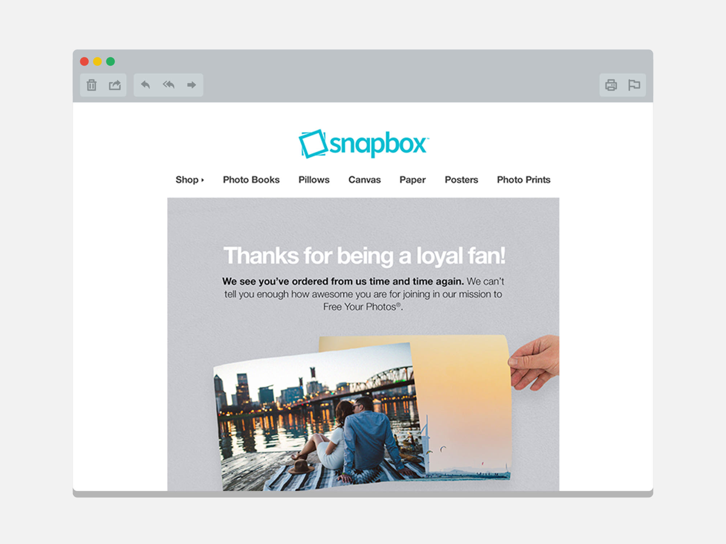The image size is (726, 544).
Task: Click the red close traffic light swatch
Action: pos(85,62)
